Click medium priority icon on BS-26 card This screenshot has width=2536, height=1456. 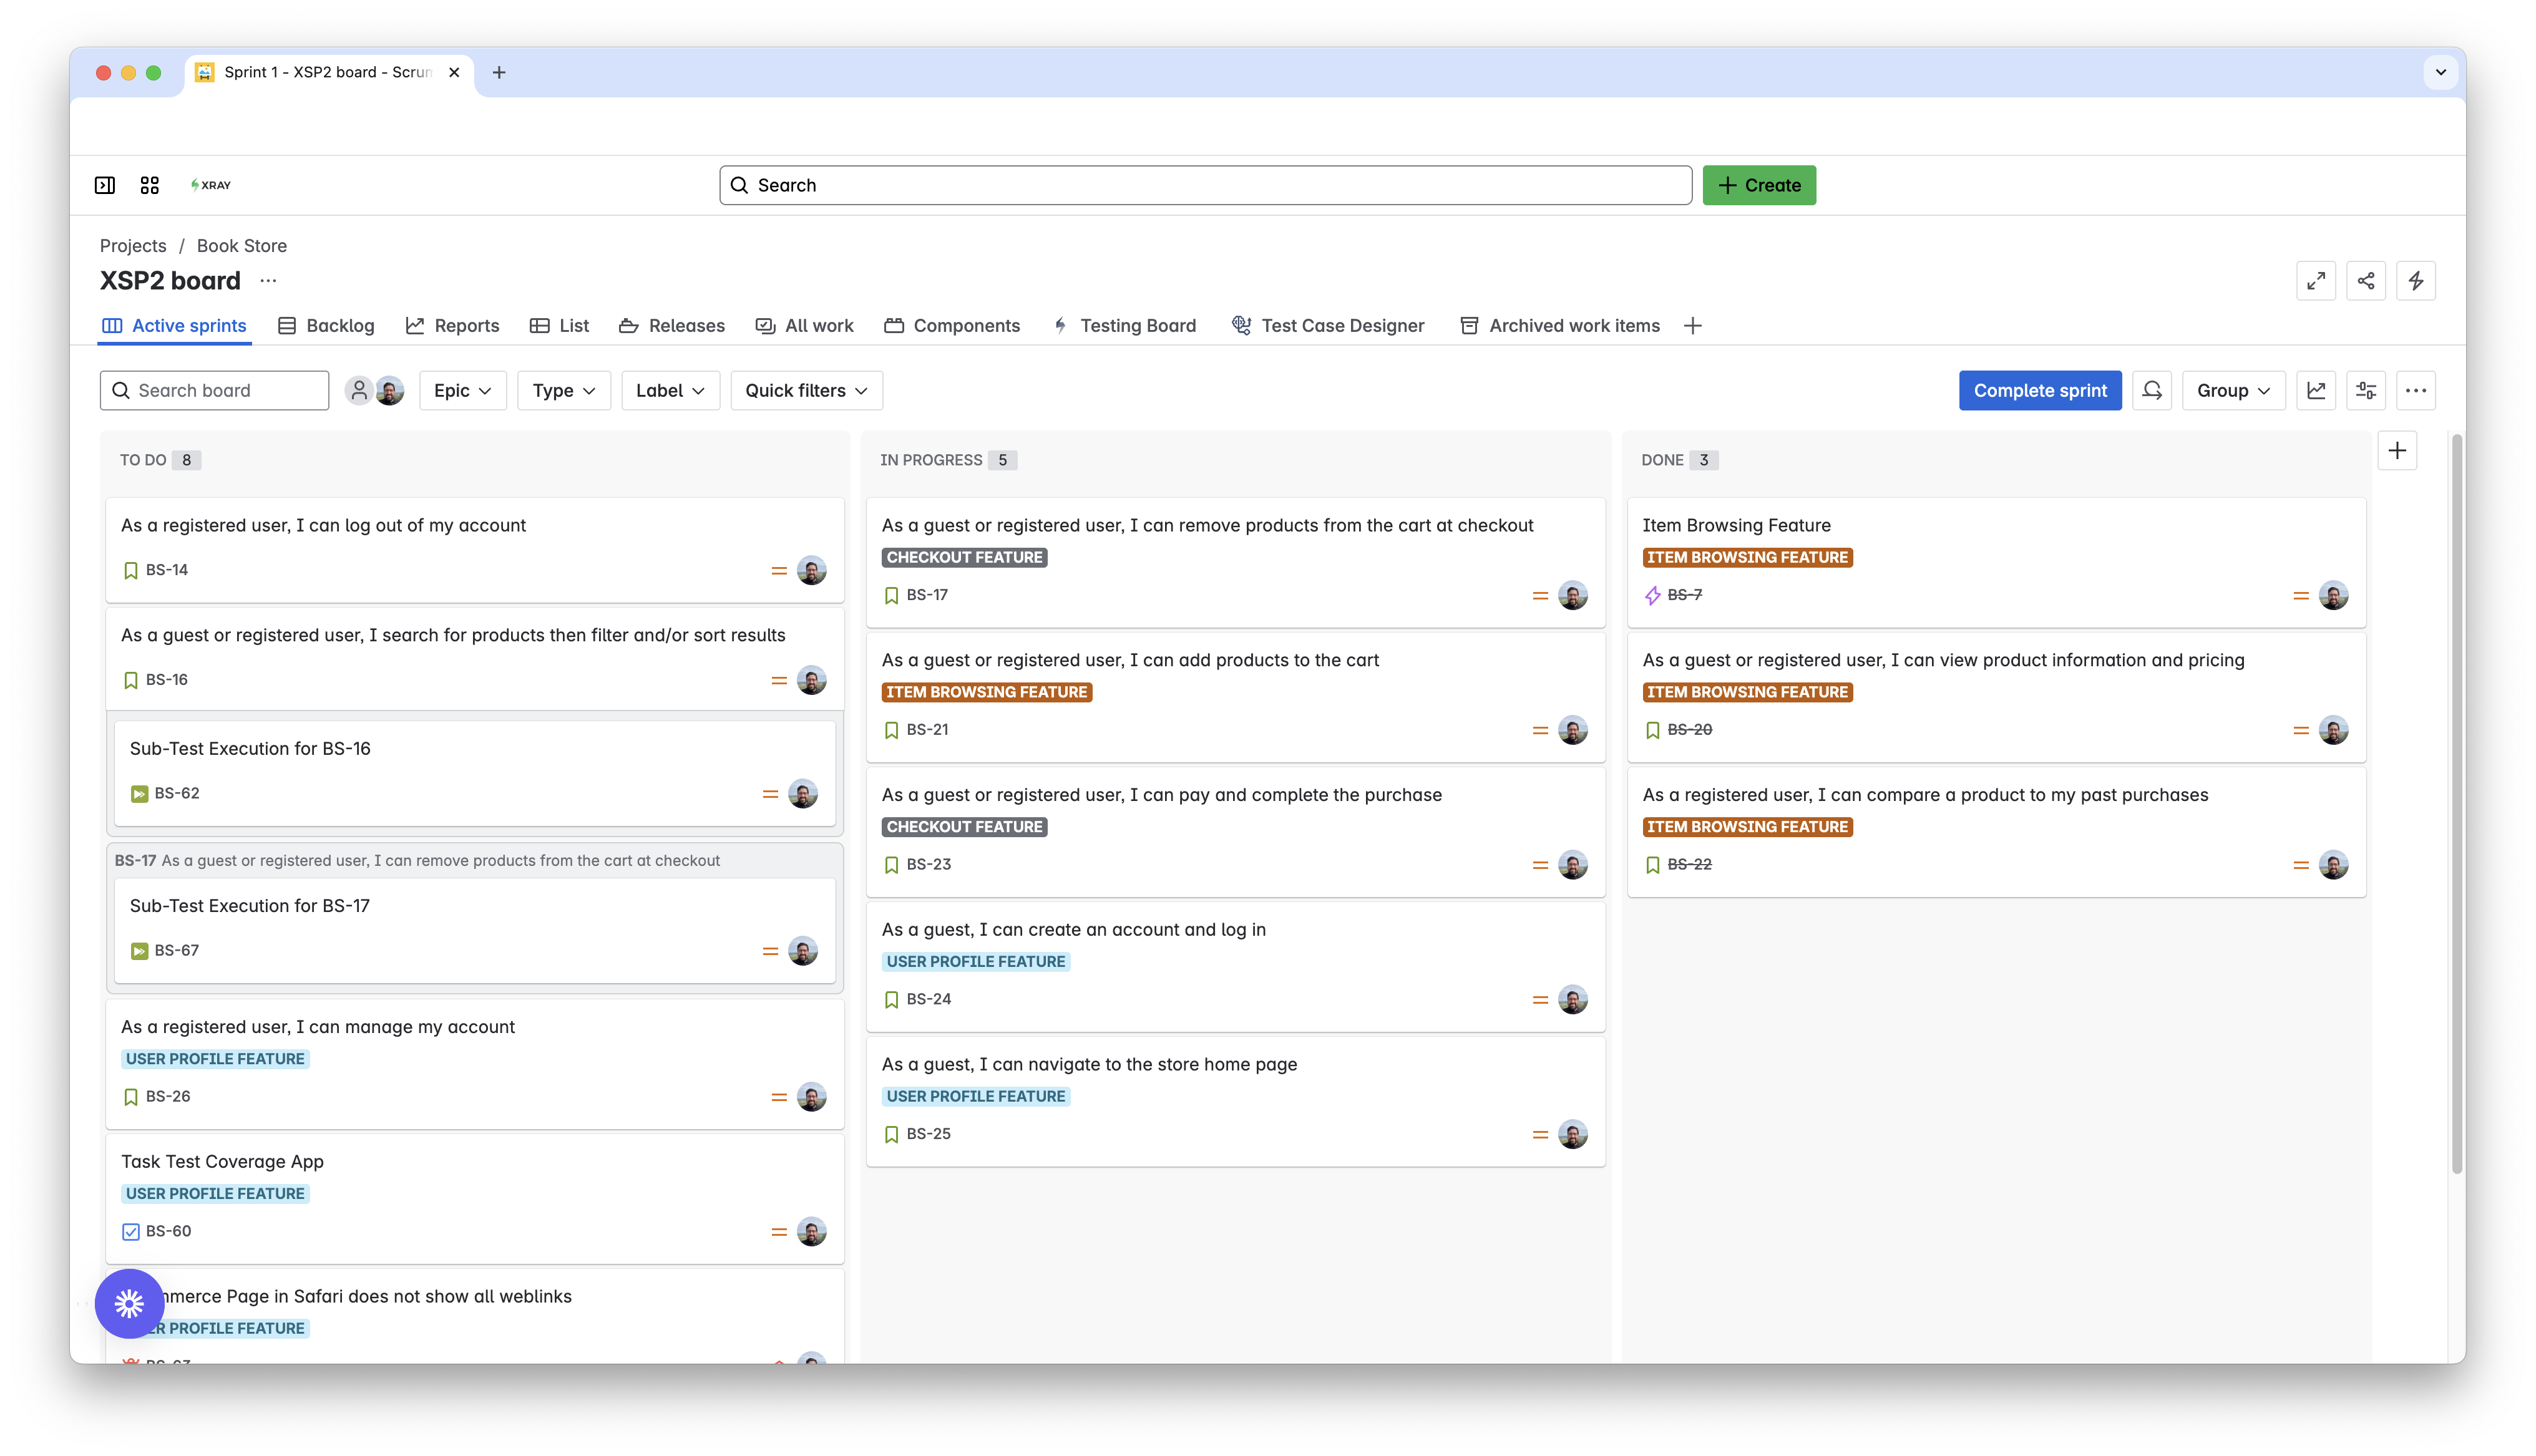(779, 1097)
